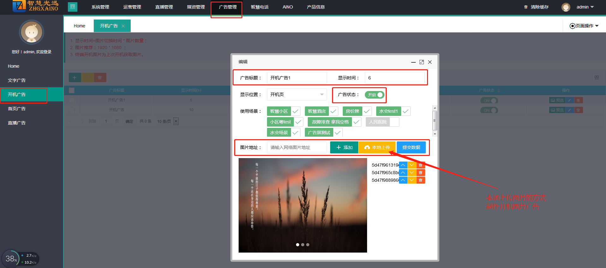Click the 图片地址 network image URL field
Image resolution: width=606 pixels, height=268 pixels.
click(297, 147)
